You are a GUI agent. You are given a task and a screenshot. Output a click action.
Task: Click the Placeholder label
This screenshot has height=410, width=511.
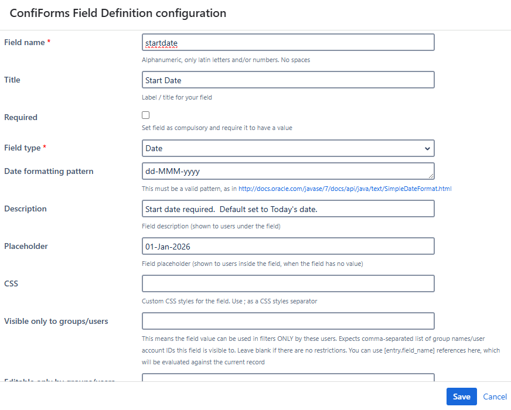click(x=27, y=246)
